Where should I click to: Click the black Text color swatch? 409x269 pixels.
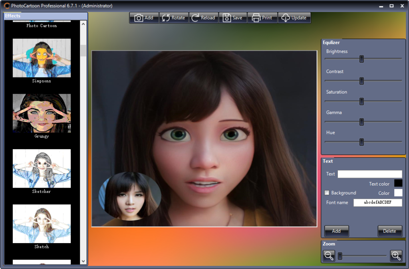[397, 183]
